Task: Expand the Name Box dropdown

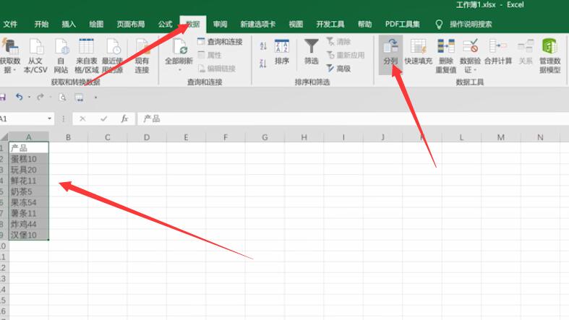Action: [x=49, y=118]
